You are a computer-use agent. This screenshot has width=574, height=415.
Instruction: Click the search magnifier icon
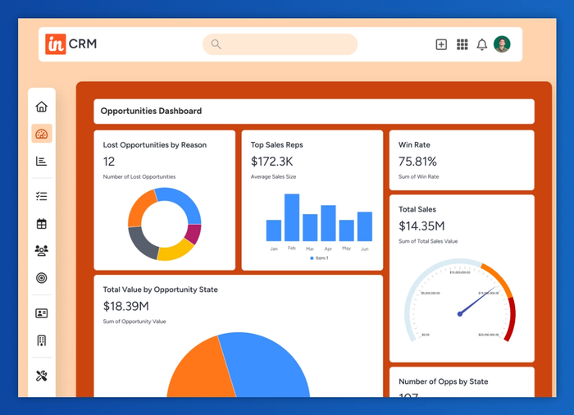pos(216,44)
